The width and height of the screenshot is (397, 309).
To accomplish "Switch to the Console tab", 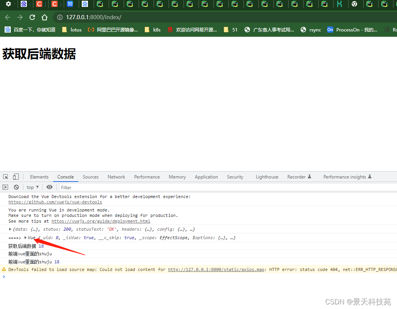I will pos(66,177).
